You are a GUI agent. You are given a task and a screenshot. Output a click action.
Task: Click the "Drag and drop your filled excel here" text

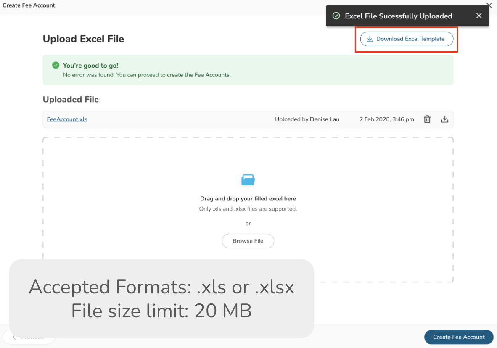click(x=248, y=199)
